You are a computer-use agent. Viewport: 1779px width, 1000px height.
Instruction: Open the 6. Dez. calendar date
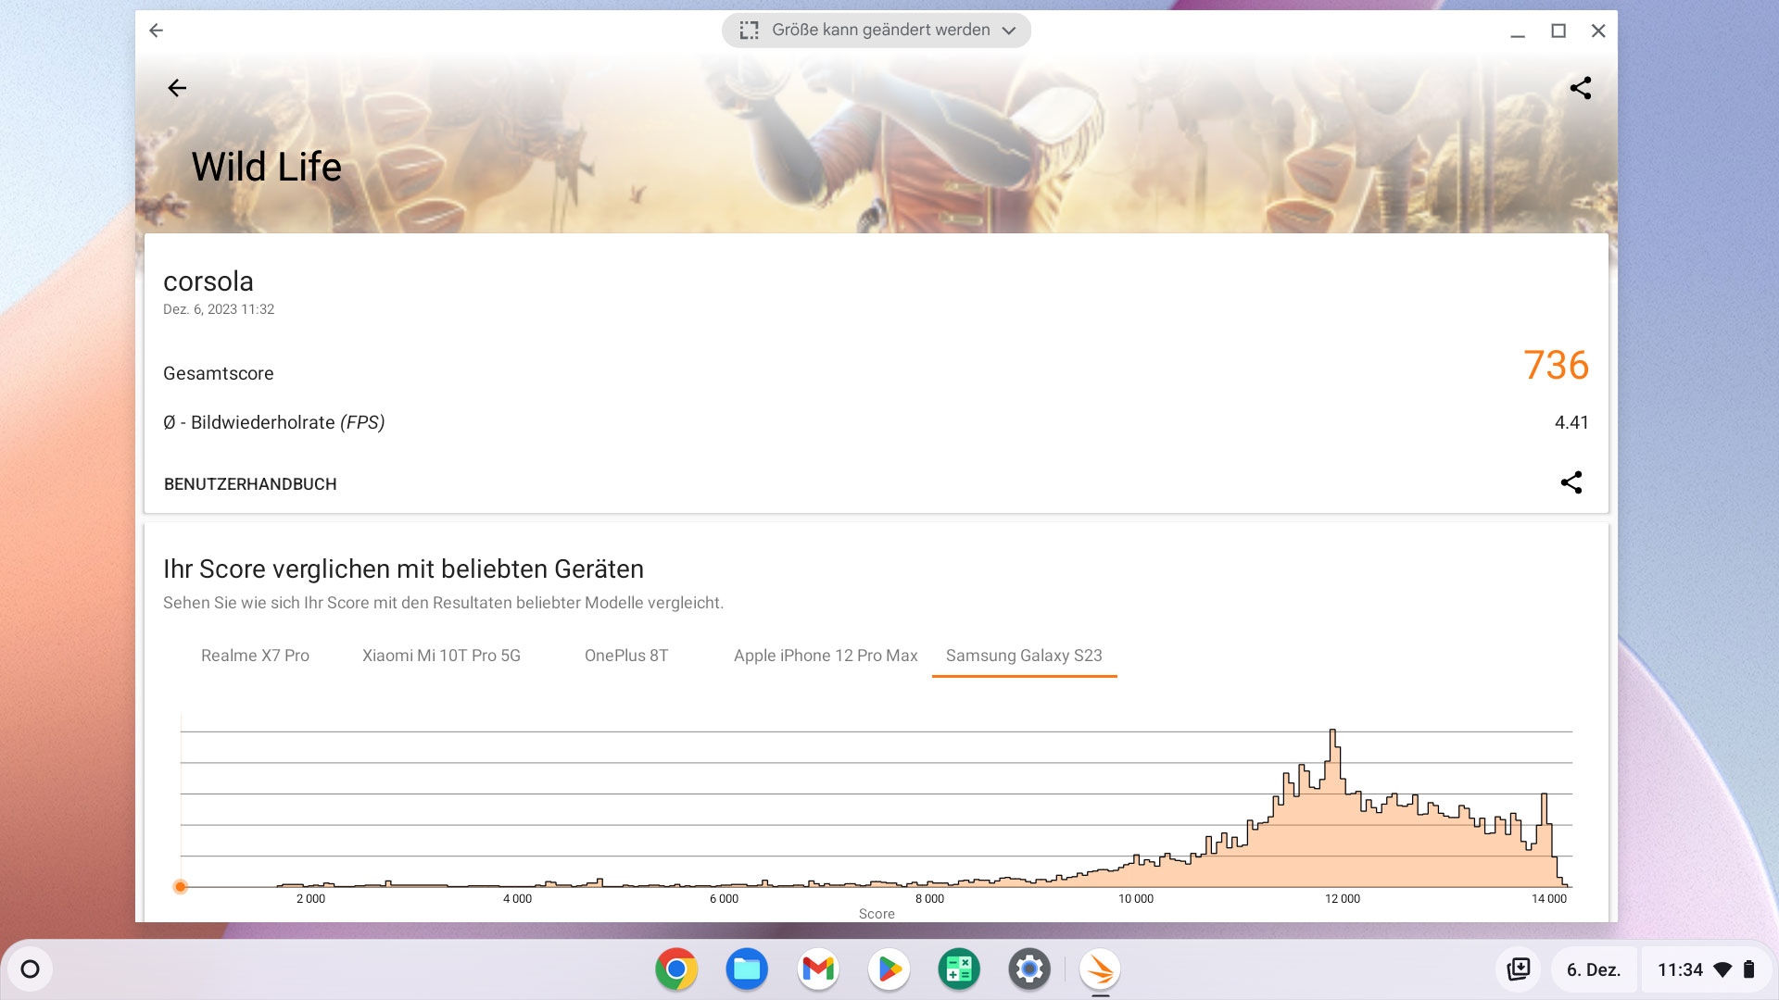click(1594, 969)
